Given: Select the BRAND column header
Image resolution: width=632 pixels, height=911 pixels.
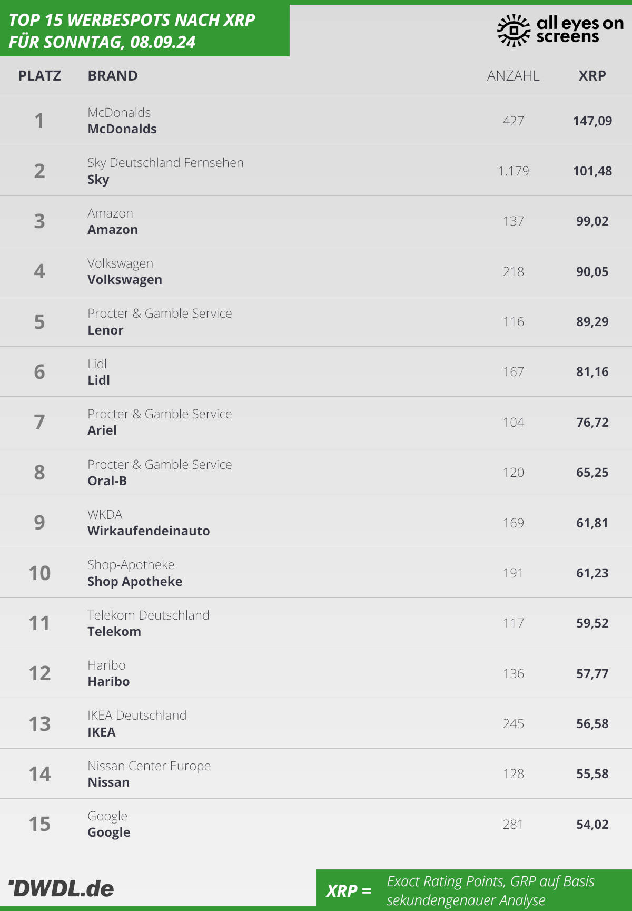Looking at the screenshot, I should click(113, 76).
